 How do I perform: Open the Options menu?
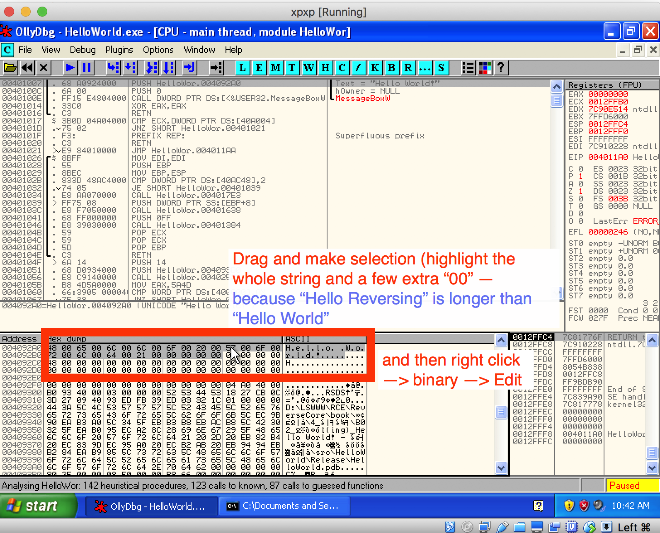coord(158,50)
